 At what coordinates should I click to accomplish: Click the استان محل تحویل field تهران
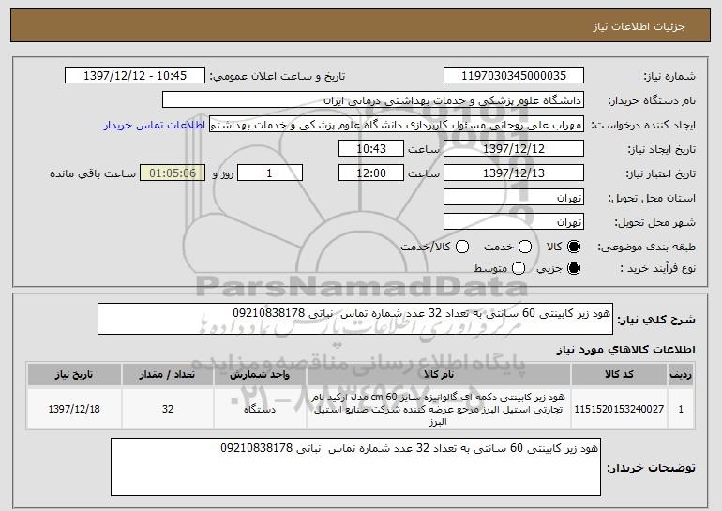click(x=514, y=198)
